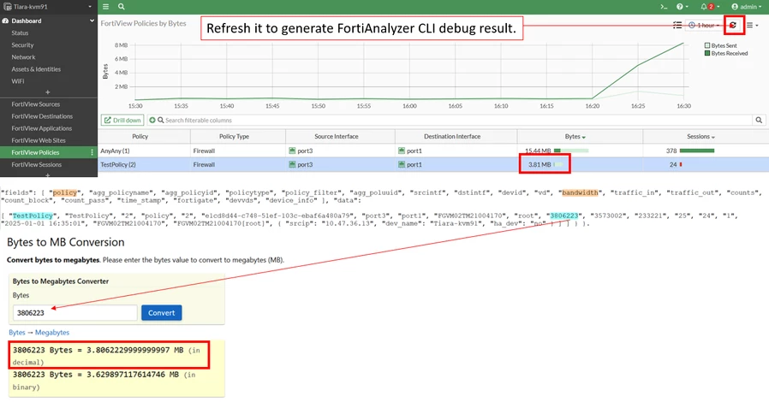
Task: Open the Security dashboard
Action: point(22,45)
